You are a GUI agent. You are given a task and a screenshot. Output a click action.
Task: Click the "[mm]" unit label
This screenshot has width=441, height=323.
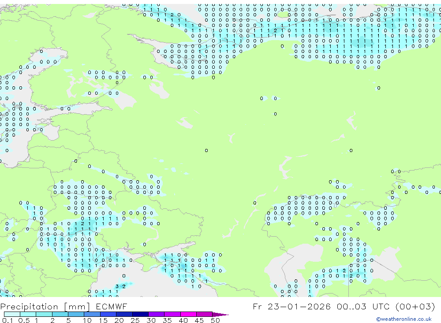click(x=77, y=306)
